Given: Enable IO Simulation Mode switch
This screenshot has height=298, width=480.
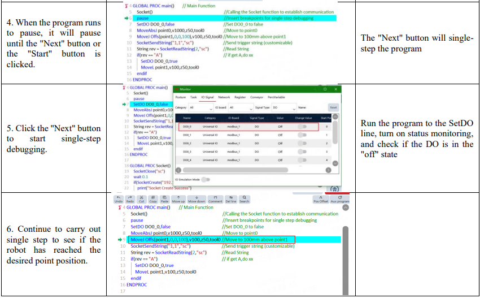Looking at the screenshot, I should tap(206, 180).
